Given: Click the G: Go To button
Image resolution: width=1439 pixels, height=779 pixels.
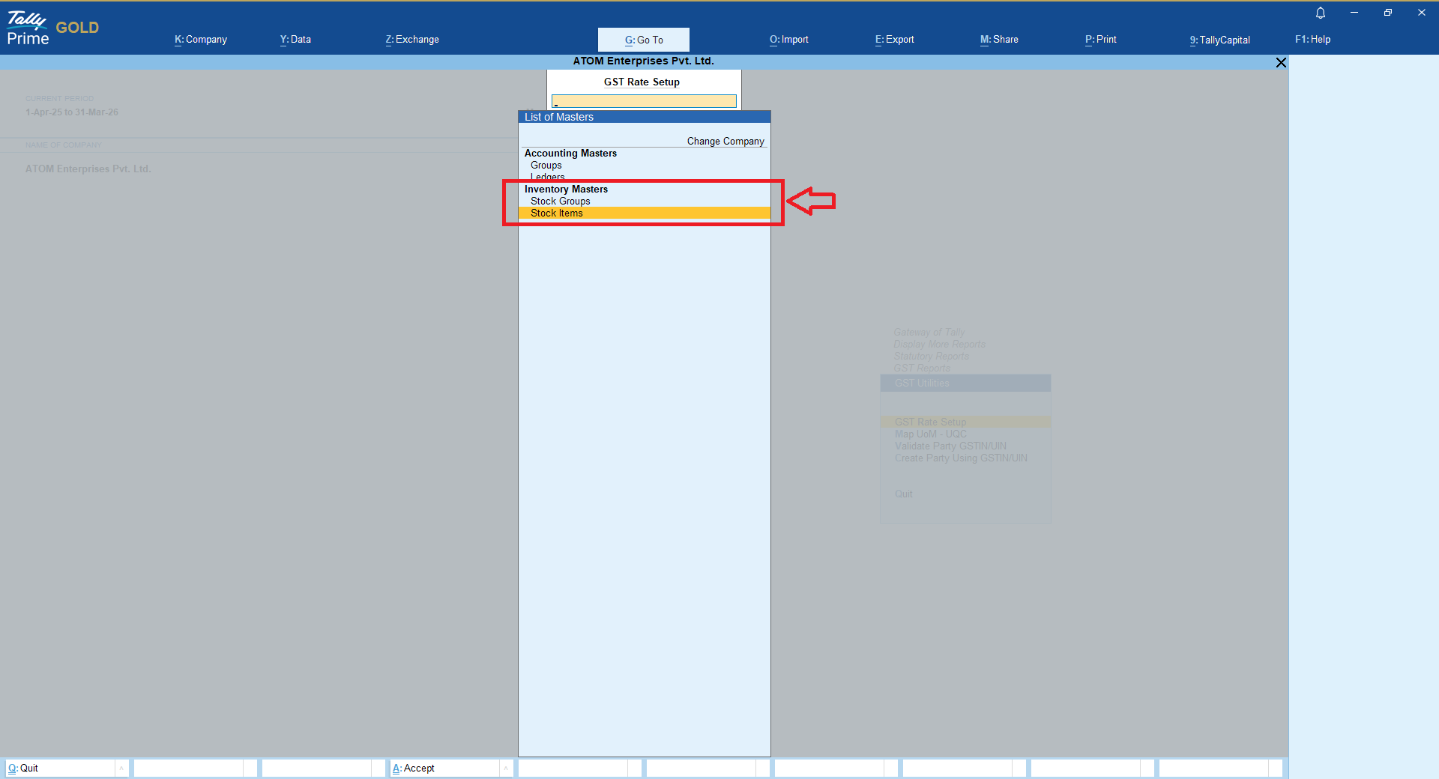Looking at the screenshot, I should (644, 40).
